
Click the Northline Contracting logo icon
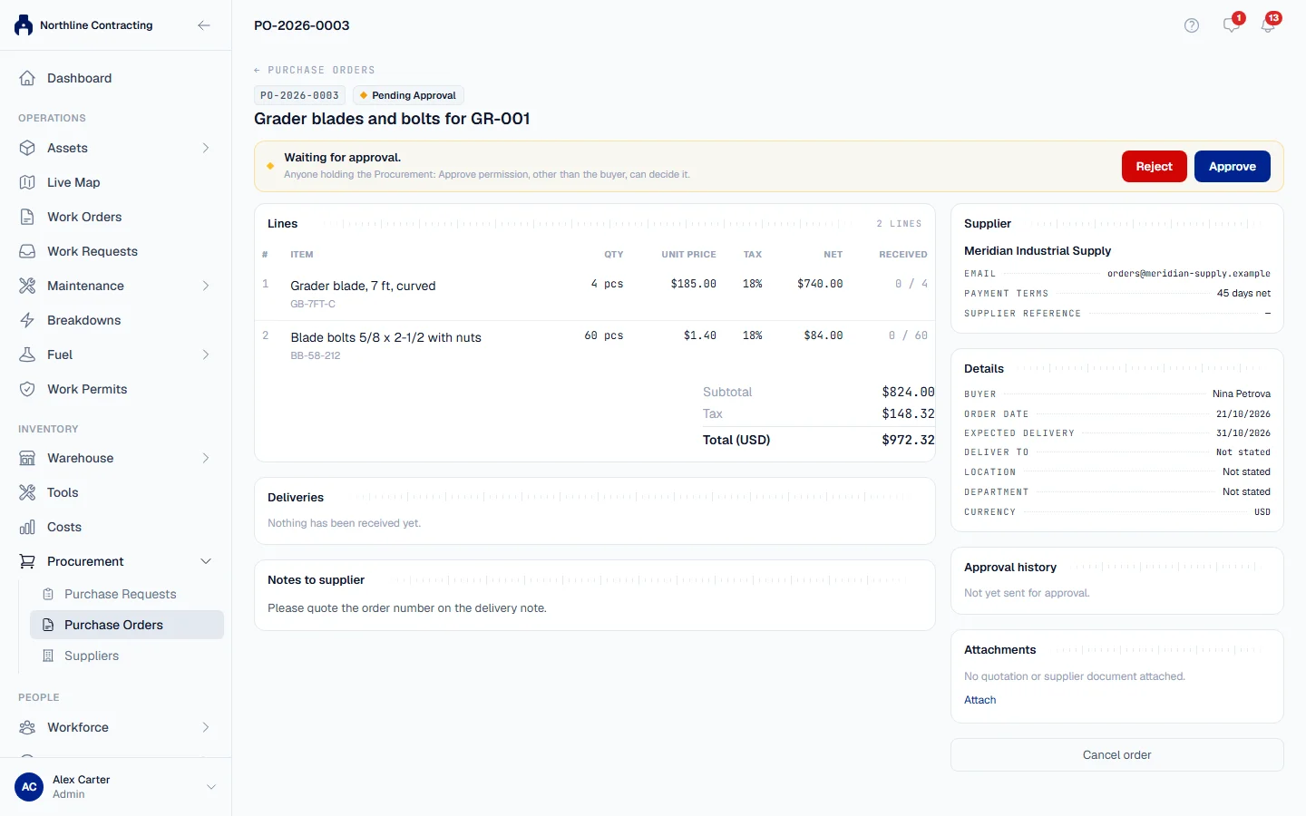[24, 25]
